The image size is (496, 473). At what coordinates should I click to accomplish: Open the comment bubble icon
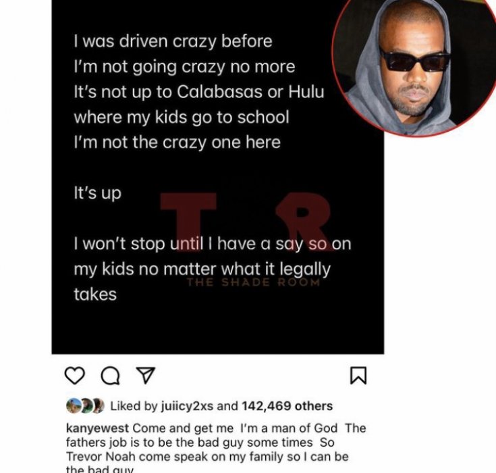coord(110,376)
